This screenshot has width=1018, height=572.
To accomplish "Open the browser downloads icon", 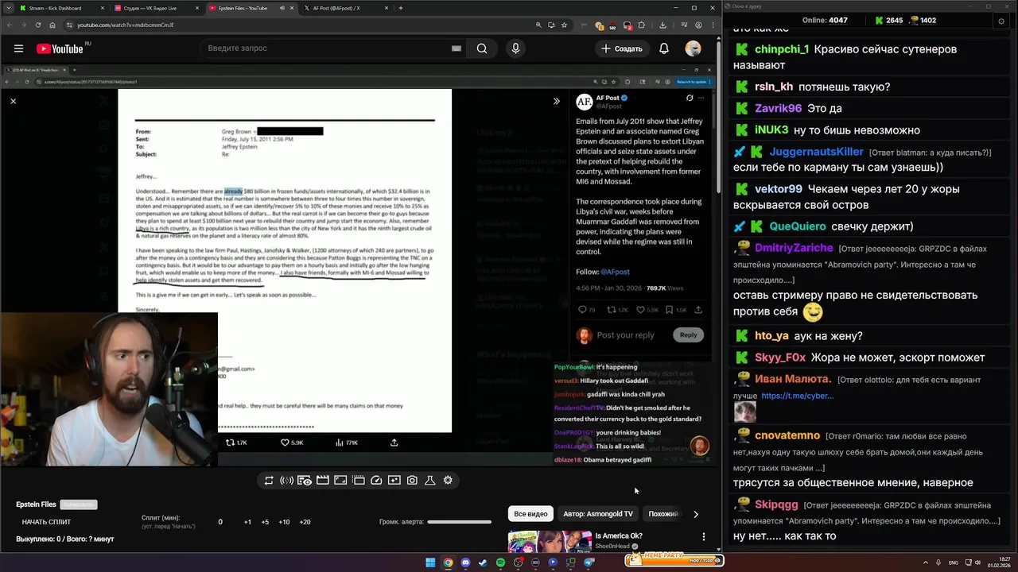I will [x=662, y=25].
